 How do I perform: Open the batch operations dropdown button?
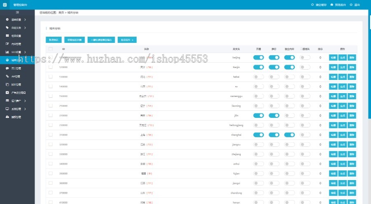click(127, 40)
